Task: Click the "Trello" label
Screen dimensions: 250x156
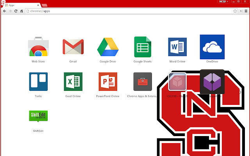Action: (x=38, y=96)
